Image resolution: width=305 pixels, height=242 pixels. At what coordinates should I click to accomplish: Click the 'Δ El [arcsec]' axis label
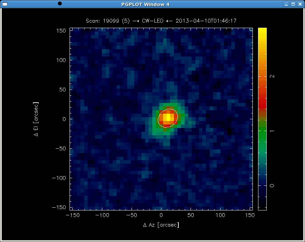click(x=36, y=119)
